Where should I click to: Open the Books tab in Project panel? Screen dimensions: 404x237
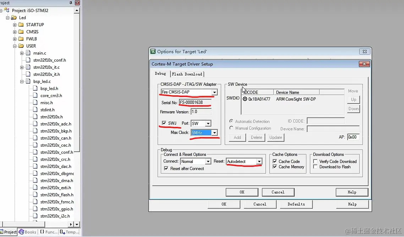coord(28,232)
